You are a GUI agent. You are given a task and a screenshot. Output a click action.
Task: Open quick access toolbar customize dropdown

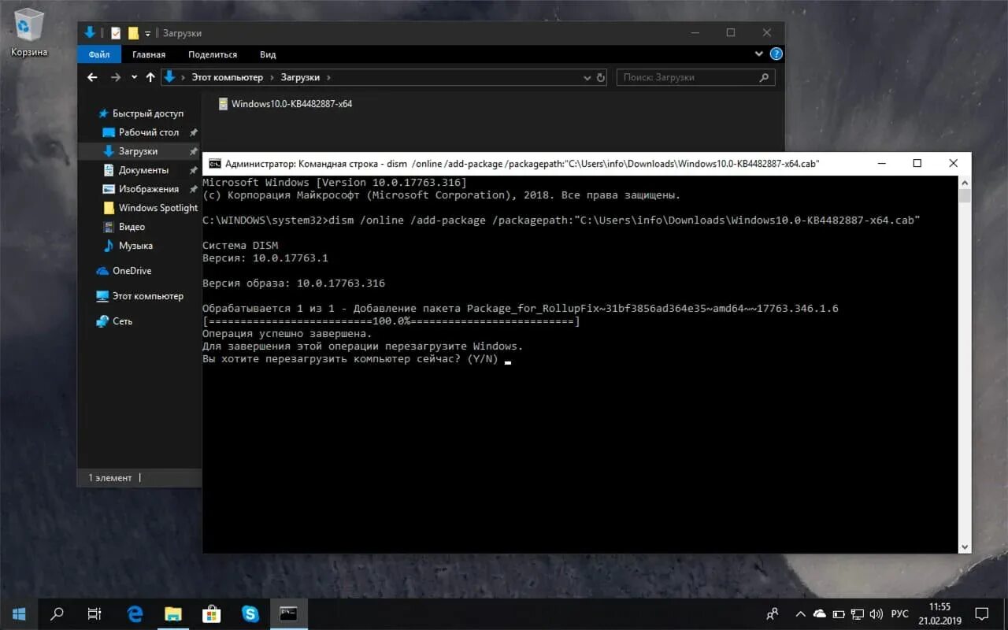[147, 33]
